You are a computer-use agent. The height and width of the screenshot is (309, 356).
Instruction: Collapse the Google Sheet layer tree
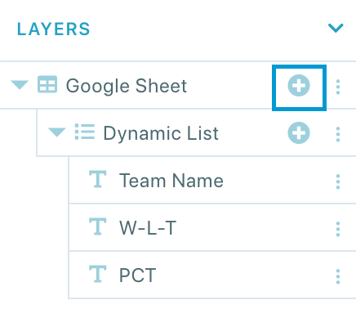point(20,85)
